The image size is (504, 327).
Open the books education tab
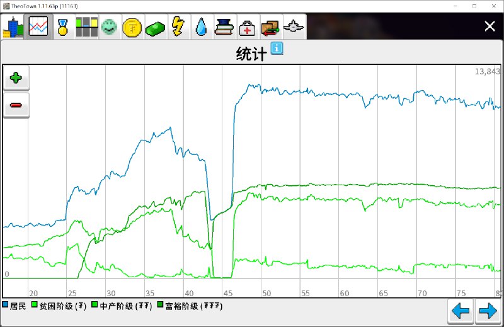pos(224,27)
